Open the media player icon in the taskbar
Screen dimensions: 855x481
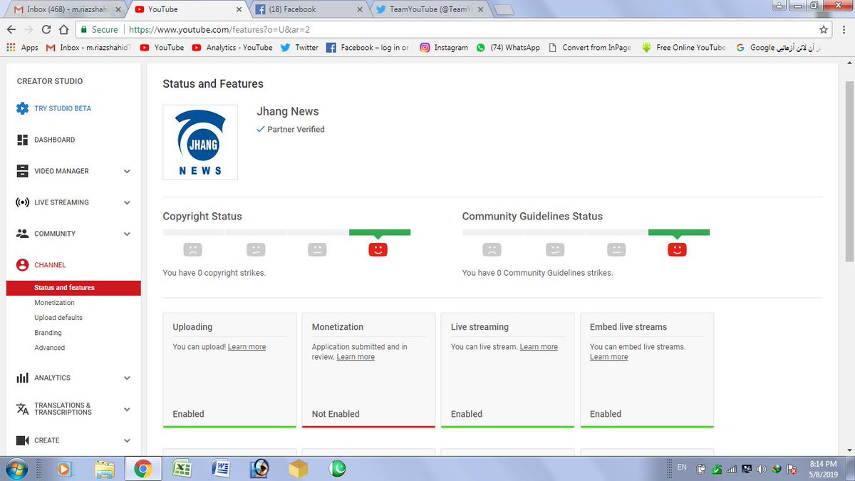(x=66, y=468)
